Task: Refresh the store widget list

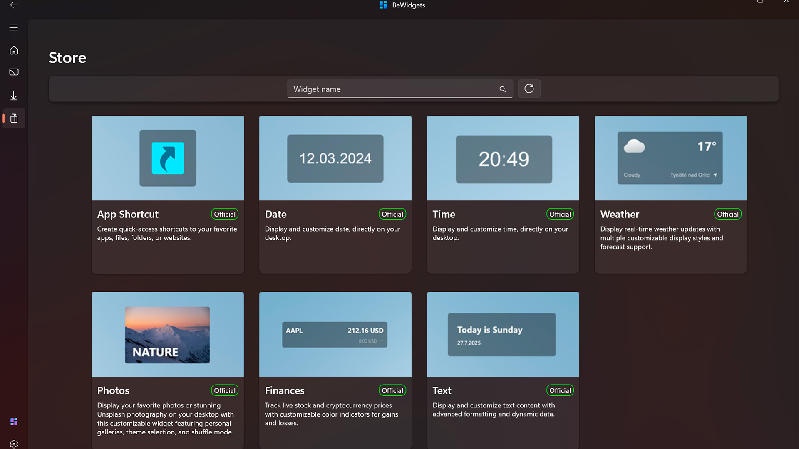Action: click(529, 89)
